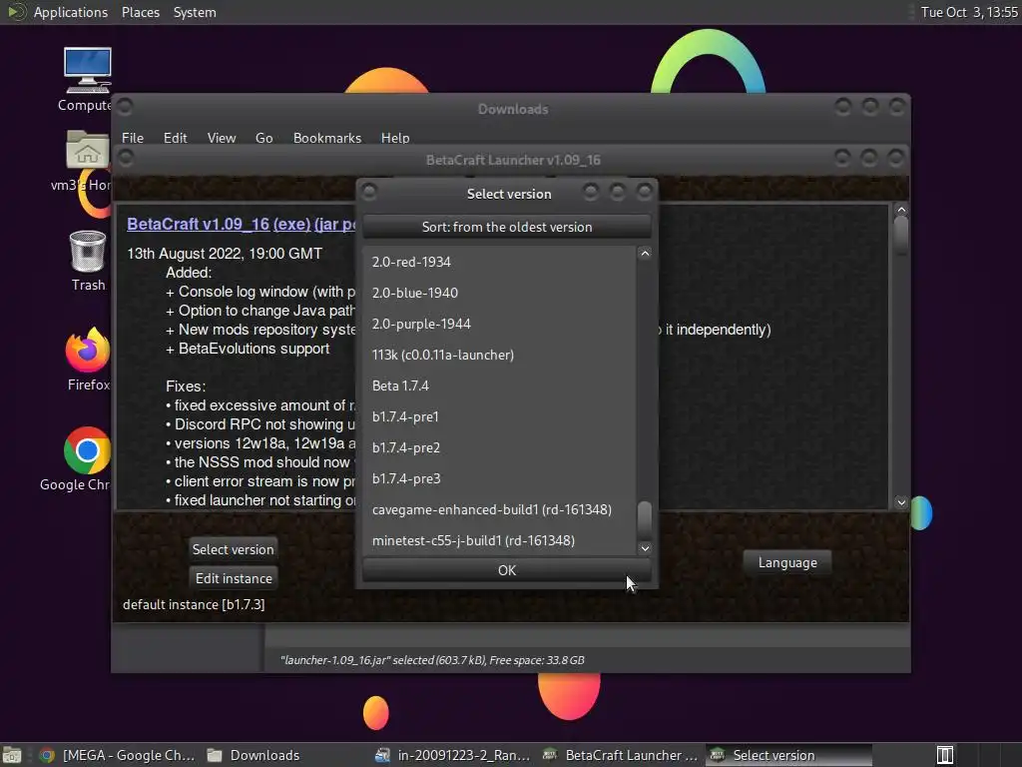The height and width of the screenshot is (767, 1022).
Task: Open File menu in Downloads window
Action: click(x=133, y=138)
